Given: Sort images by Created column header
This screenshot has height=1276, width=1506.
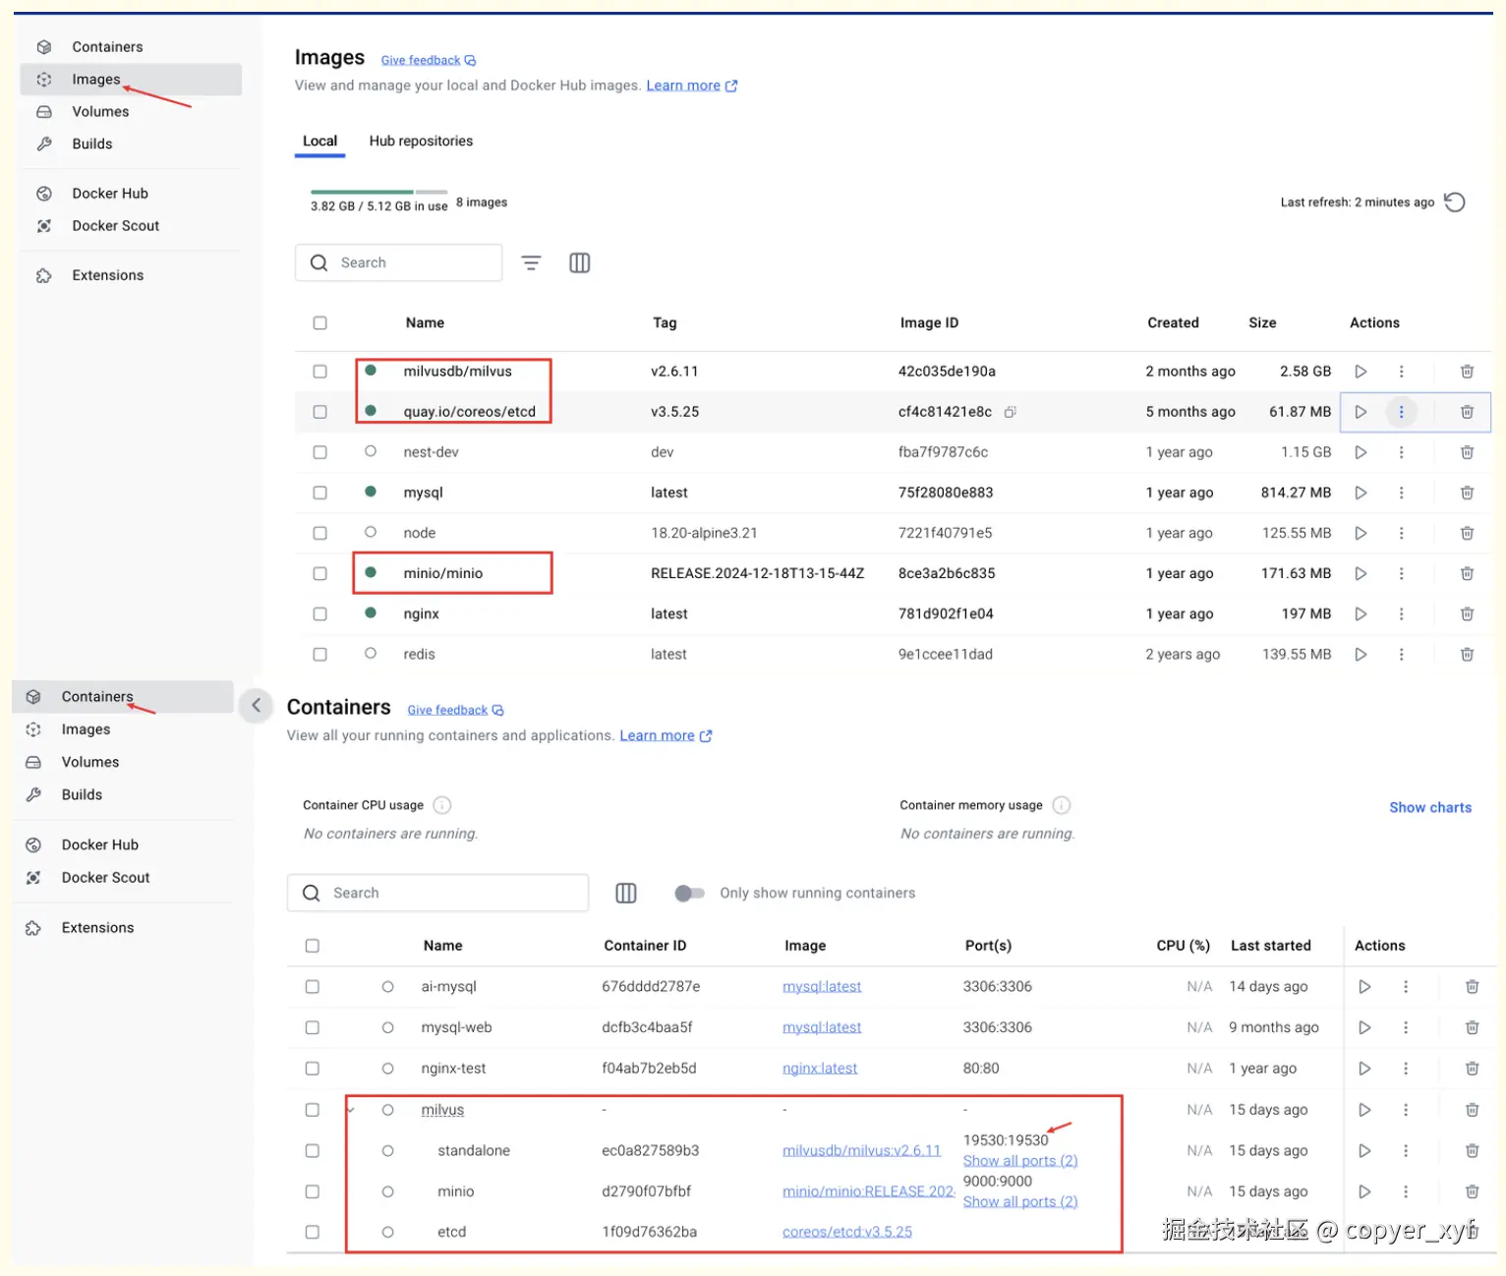Looking at the screenshot, I should 1173,322.
